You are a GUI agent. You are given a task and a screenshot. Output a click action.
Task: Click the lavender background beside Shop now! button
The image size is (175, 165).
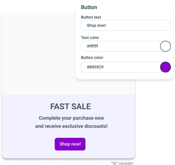(x=110, y=144)
